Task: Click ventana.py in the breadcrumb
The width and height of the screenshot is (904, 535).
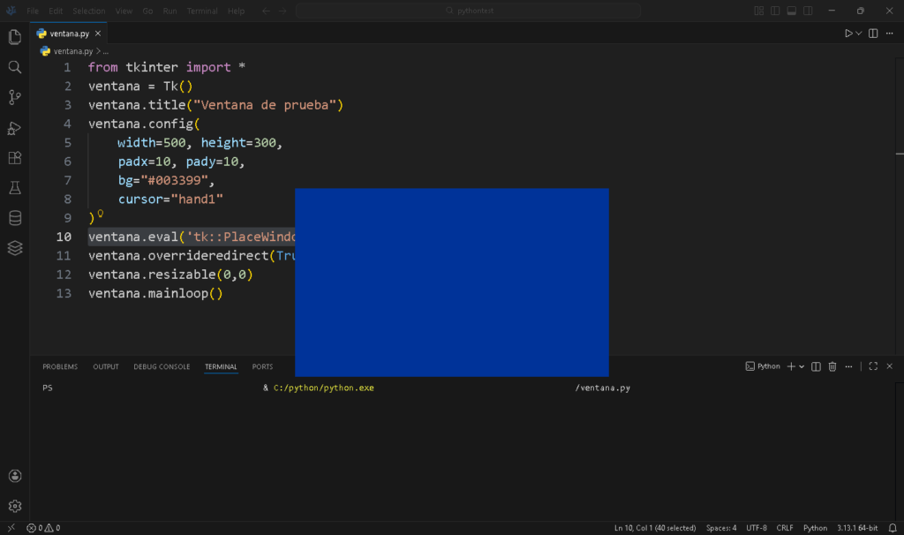Action: pyautogui.click(x=73, y=51)
